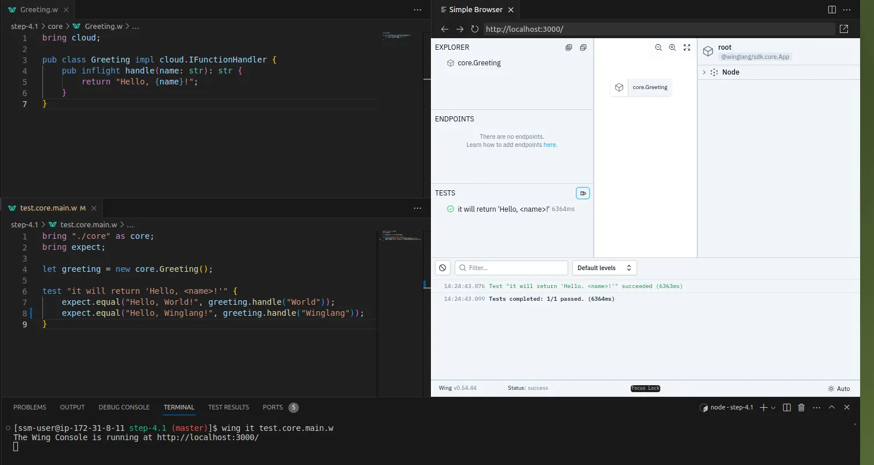Expand all items in Explorer panel
Image resolution: width=874 pixels, height=465 pixels.
pyautogui.click(x=569, y=47)
